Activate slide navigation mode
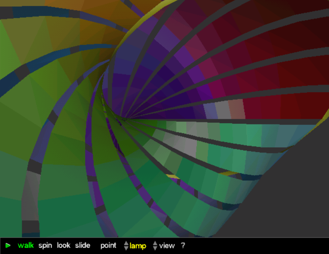 83,246
